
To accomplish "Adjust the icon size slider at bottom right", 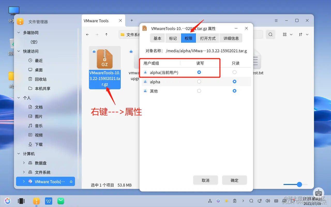I will pyautogui.click(x=299, y=184).
